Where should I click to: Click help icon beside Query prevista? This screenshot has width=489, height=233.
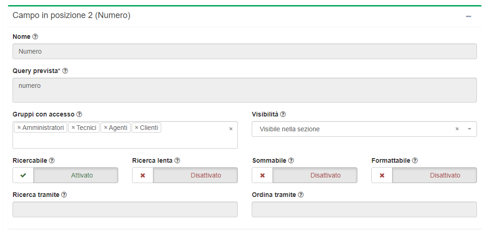point(65,71)
